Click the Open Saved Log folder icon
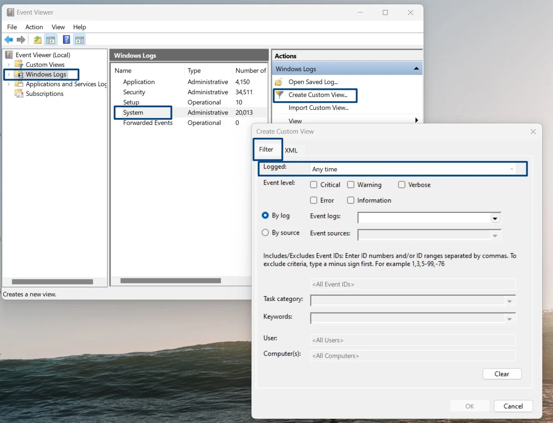Screen dimensions: 553x423 click(x=279, y=82)
